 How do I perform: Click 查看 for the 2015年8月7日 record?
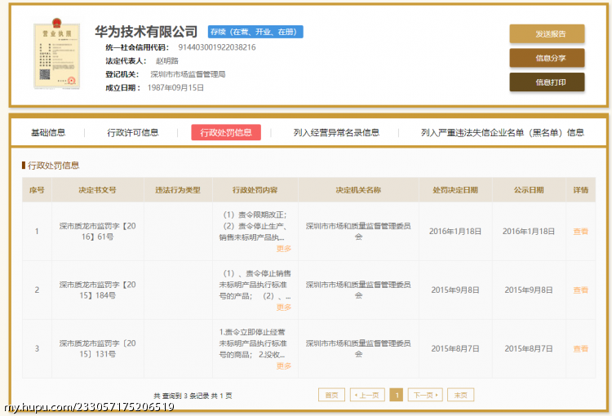coord(580,349)
